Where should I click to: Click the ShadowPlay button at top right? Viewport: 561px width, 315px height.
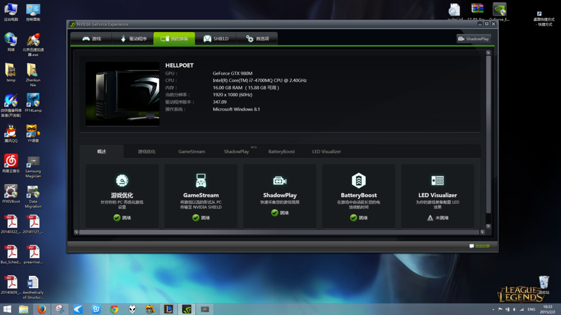pyautogui.click(x=473, y=39)
